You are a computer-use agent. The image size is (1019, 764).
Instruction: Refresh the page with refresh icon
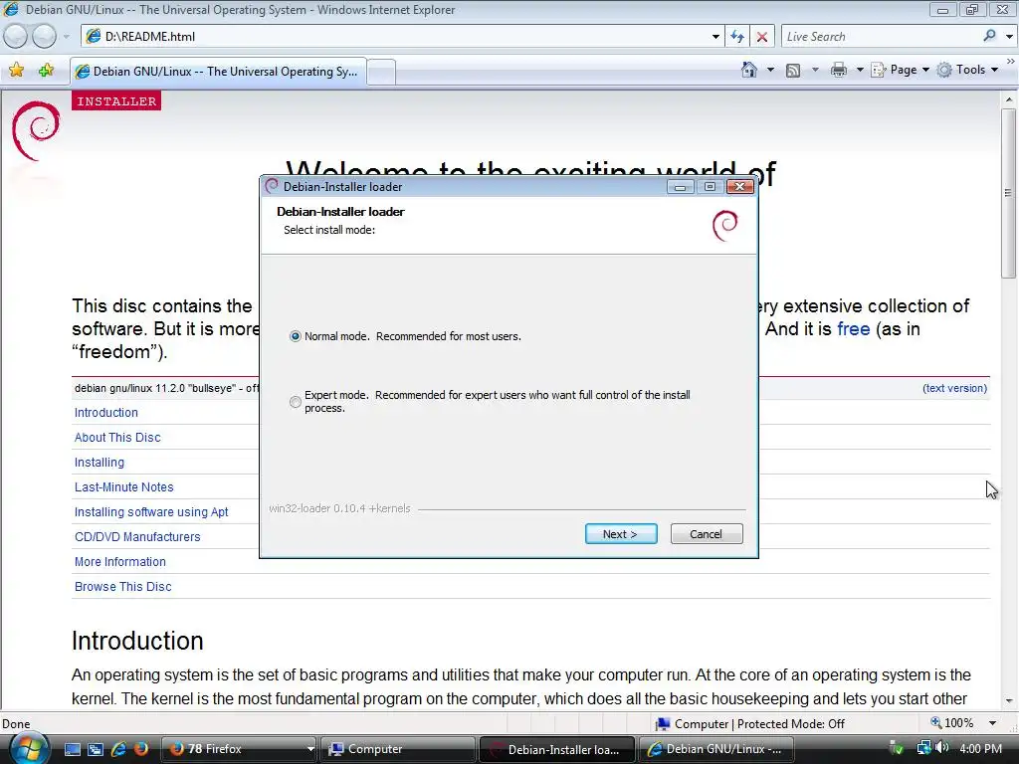[737, 37]
